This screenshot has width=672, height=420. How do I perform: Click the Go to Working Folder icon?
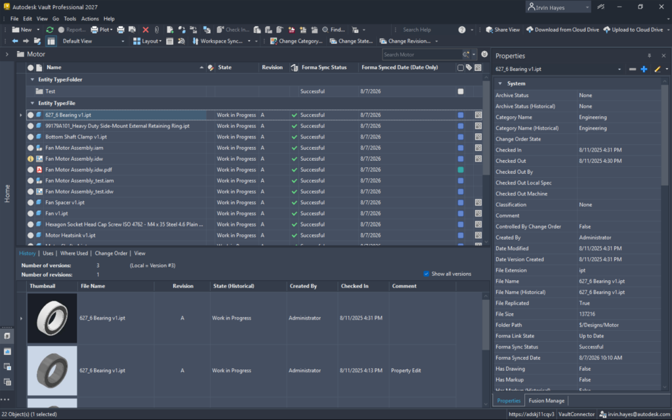[x=37, y=41]
